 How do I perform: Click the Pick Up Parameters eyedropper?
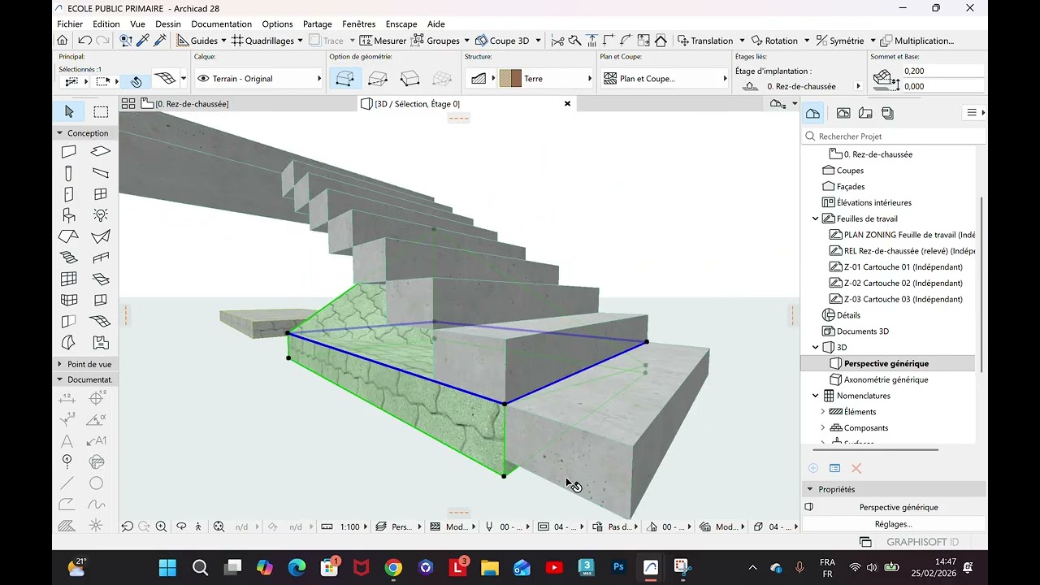click(x=143, y=41)
